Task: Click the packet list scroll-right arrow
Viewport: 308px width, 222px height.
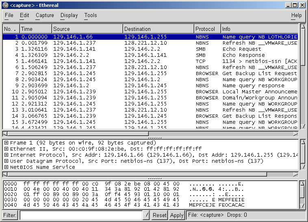Action: (296, 133)
